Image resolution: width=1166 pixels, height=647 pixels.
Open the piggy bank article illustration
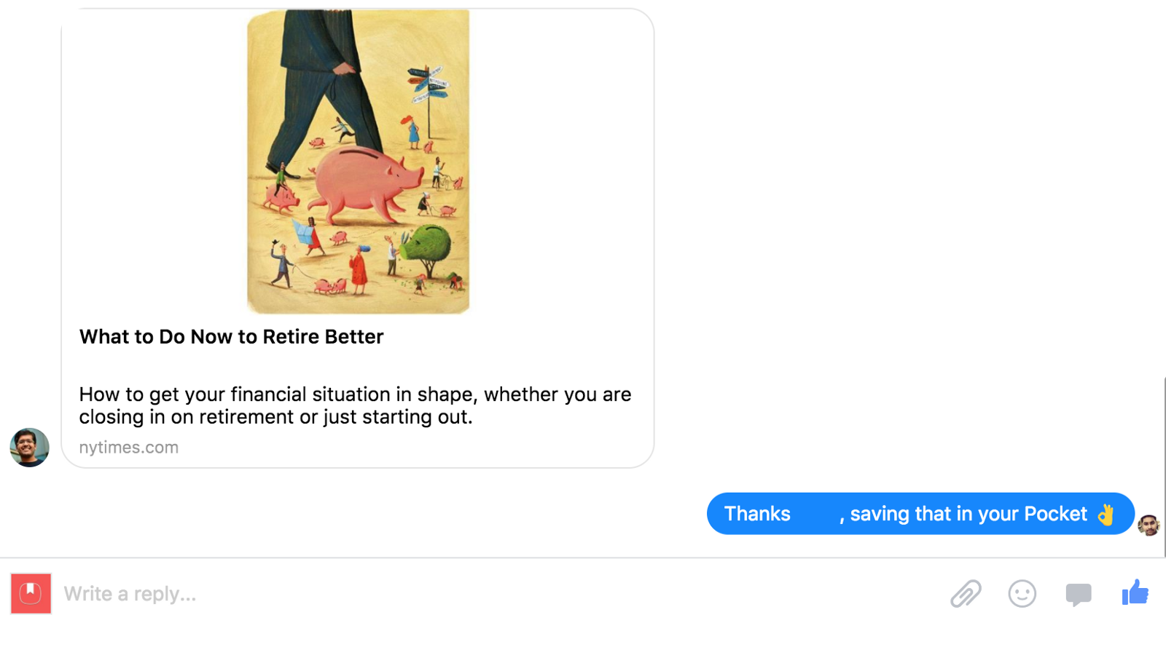(358, 162)
